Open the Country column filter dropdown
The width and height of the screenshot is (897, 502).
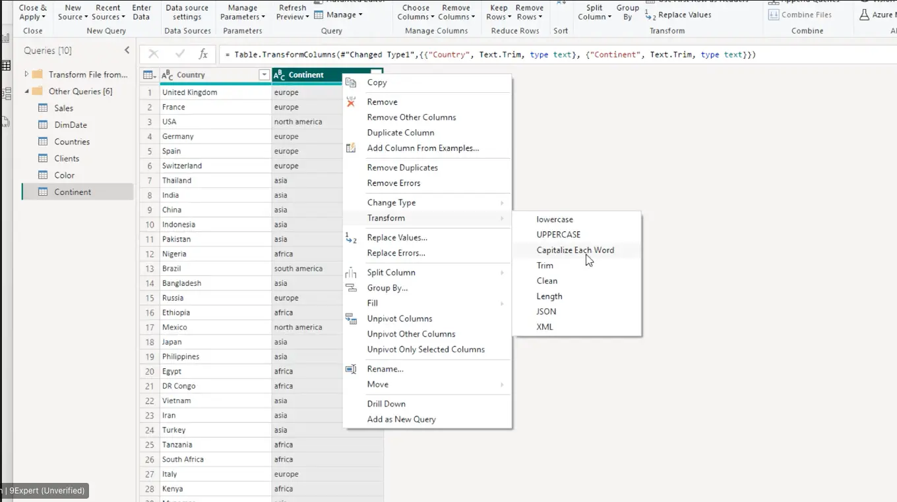point(264,75)
